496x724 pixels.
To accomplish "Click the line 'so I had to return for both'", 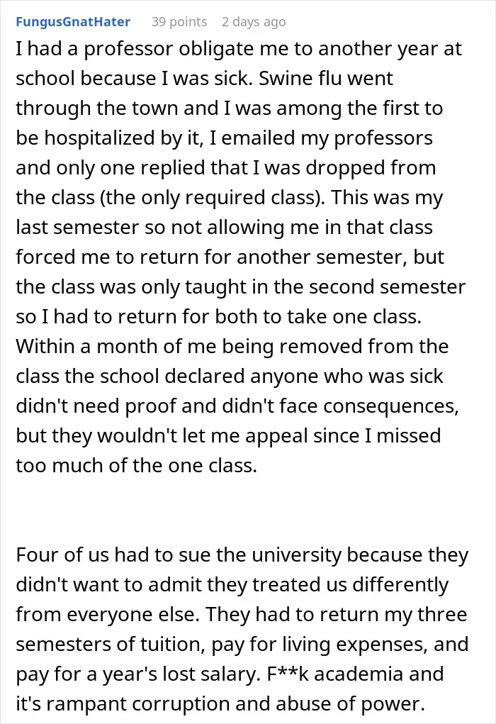I will pos(219,317).
